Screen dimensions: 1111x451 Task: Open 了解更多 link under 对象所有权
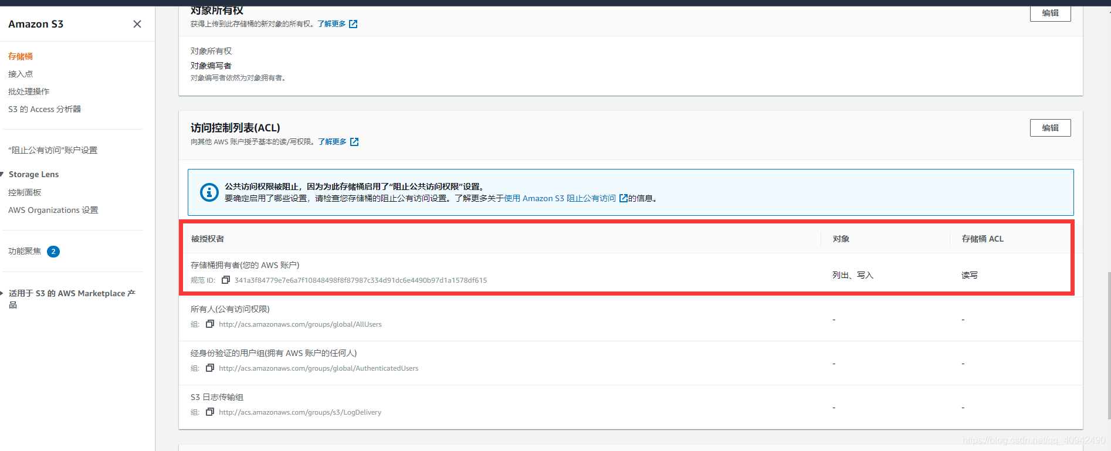pos(332,24)
